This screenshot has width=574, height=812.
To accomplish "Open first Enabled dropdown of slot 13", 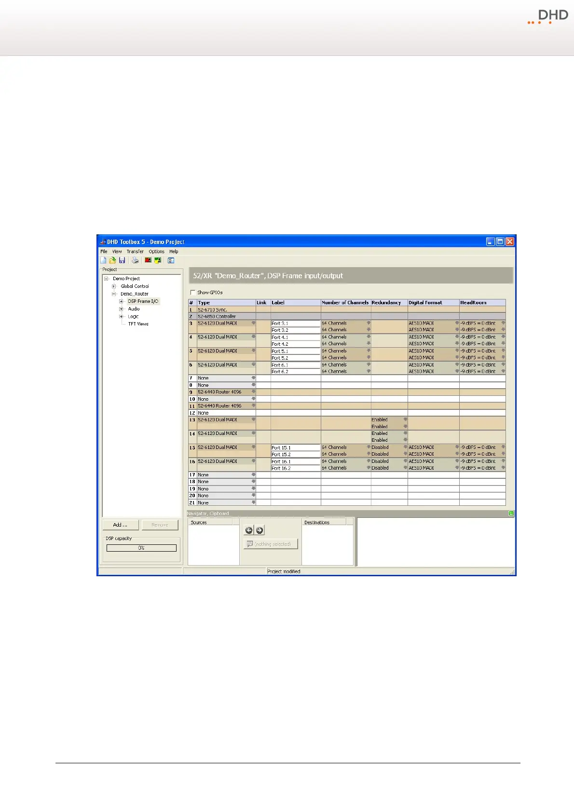I will pyautogui.click(x=405, y=420).
